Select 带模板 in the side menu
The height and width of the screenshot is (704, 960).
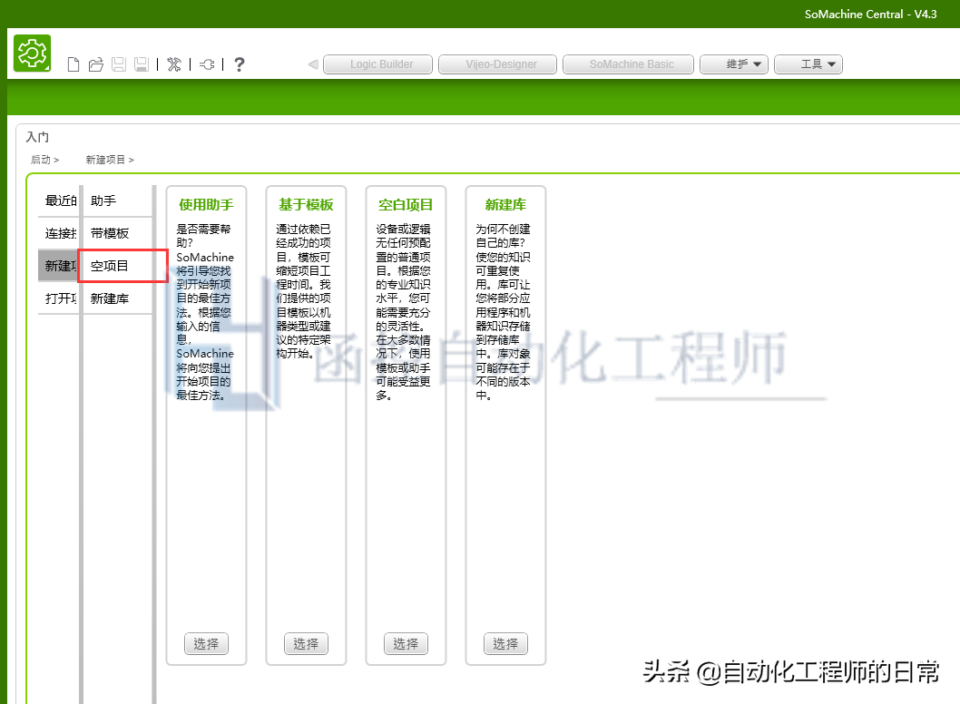(x=110, y=233)
